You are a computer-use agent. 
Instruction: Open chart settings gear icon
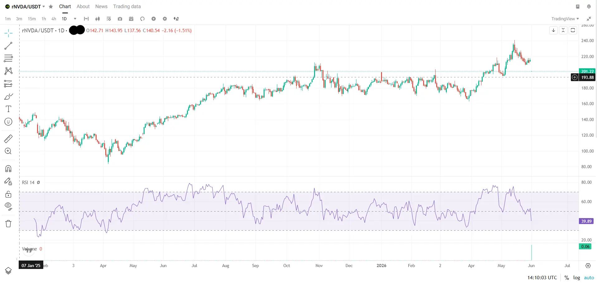165,19
